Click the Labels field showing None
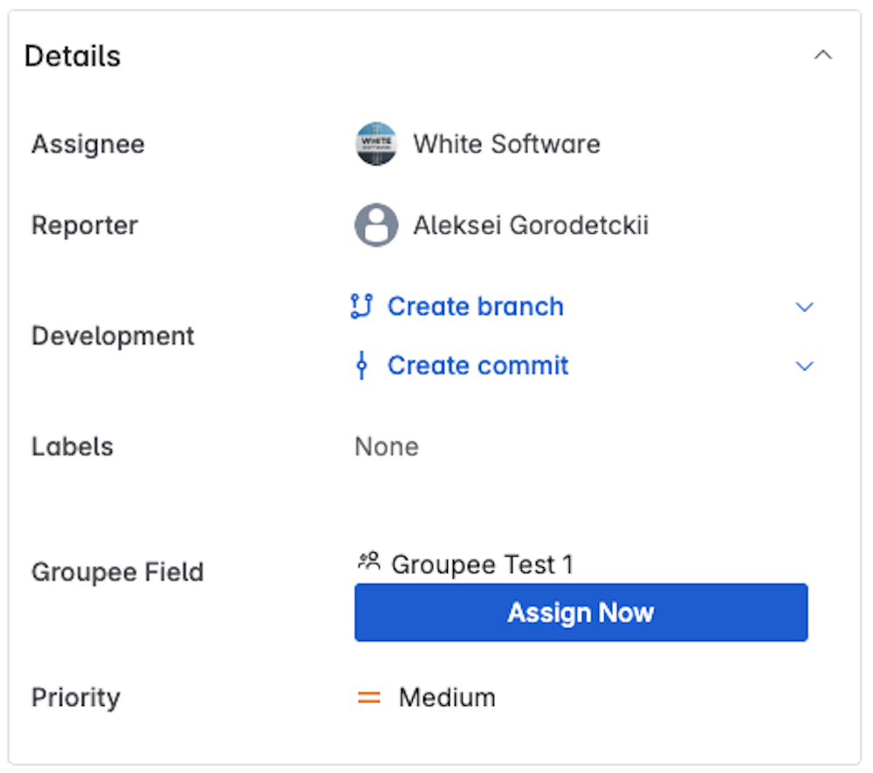 (x=387, y=446)
